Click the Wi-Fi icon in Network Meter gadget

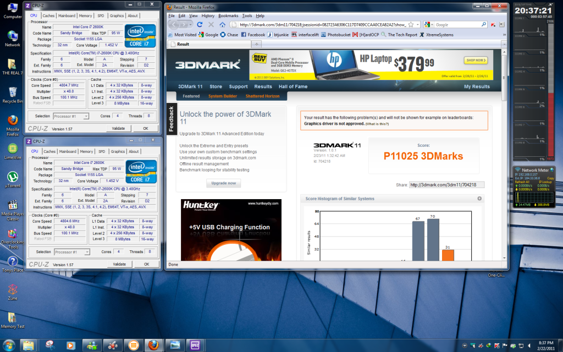pos(517,169)
